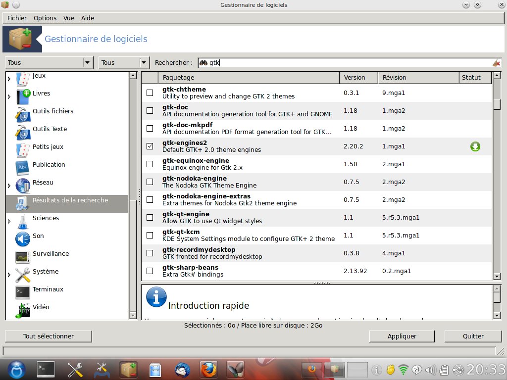Sort by the Paquetage column header
507x380 pixels.
point(249,78)
